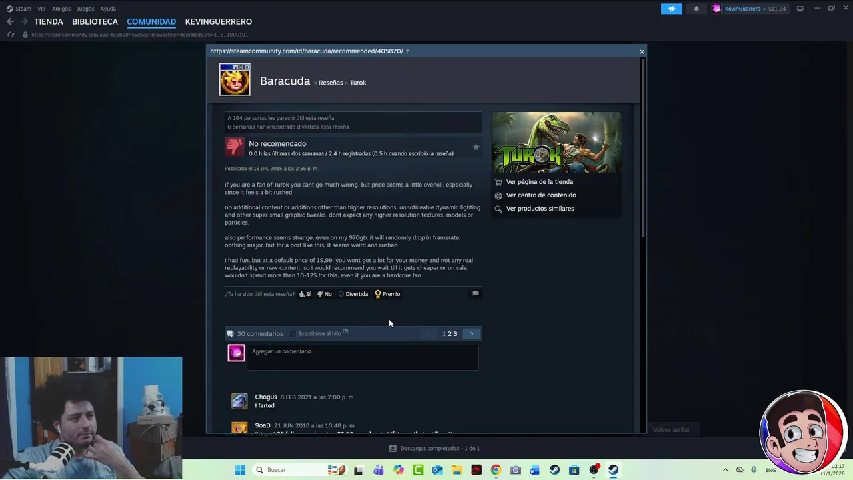The image size is (853, 480).
Task: Click Baracuda profile name heading
Action: point(285,81)
